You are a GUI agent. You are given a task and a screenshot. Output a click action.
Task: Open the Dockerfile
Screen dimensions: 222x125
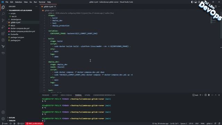14,34
